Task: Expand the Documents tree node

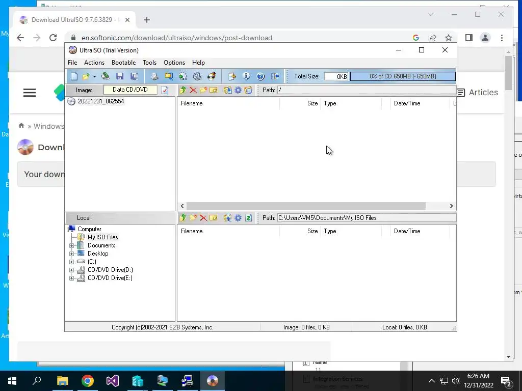Action: [x=71, y=246]
